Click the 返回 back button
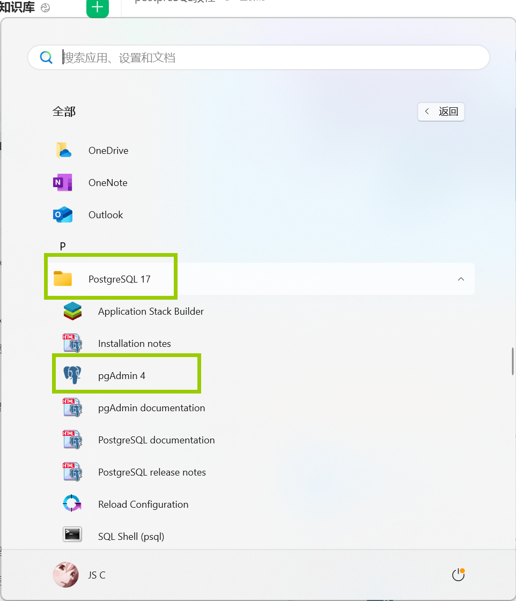Screen dimensions: 516x601 click(x=441, y=112)
